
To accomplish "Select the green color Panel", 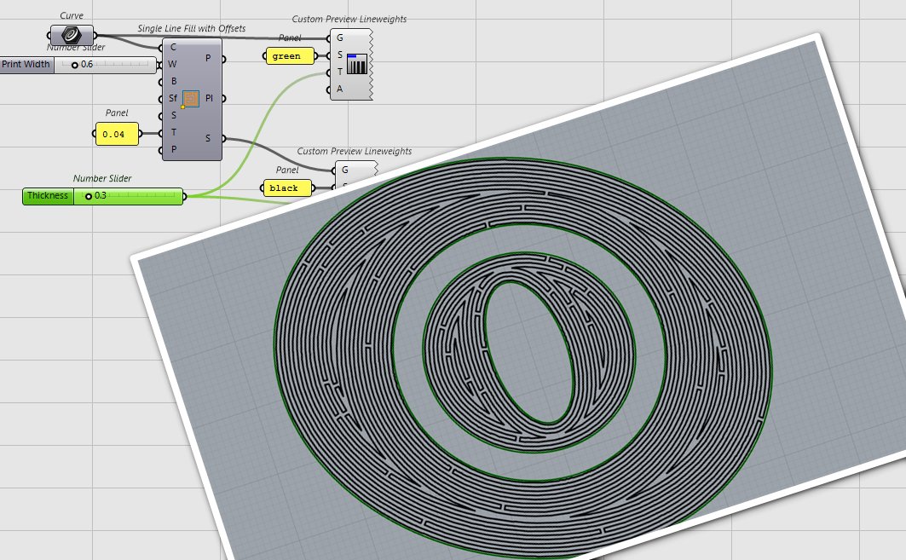I will tap(289, 55).
